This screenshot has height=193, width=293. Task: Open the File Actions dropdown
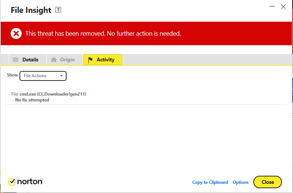click(x=43, y=76)
